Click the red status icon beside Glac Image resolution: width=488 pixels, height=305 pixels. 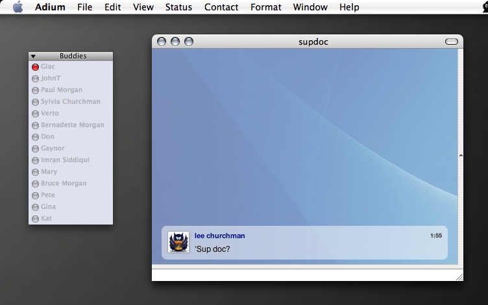tap(35, 67)
